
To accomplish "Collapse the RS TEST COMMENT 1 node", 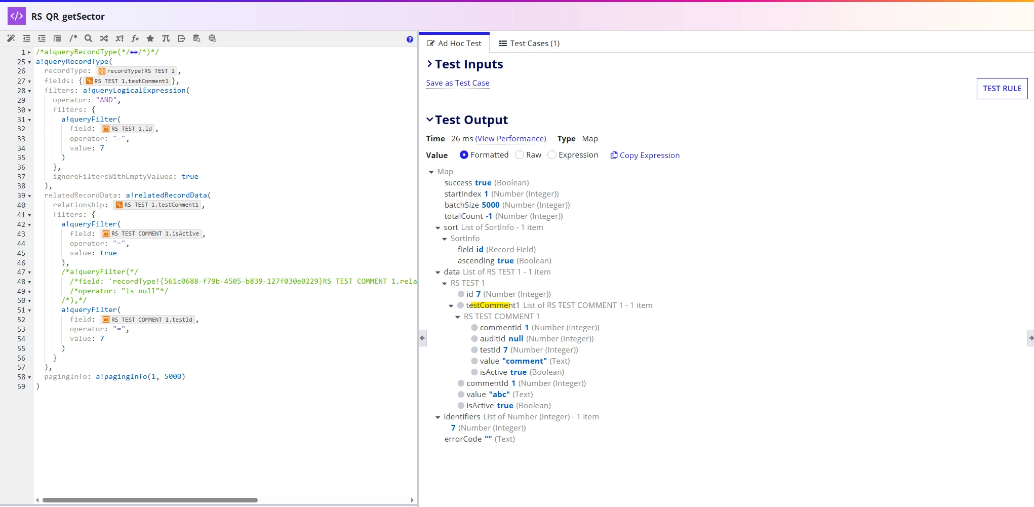I will (x=458, y=317).
